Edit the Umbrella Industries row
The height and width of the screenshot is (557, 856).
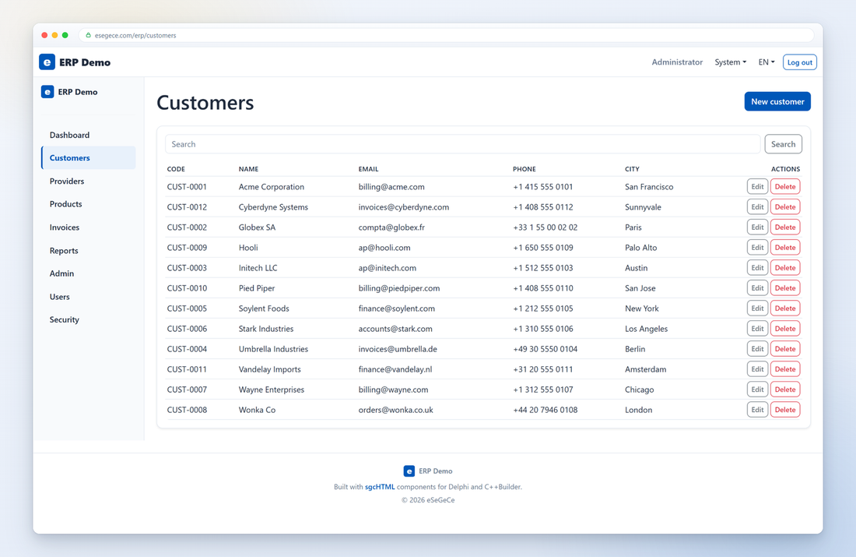click(757, 348)
